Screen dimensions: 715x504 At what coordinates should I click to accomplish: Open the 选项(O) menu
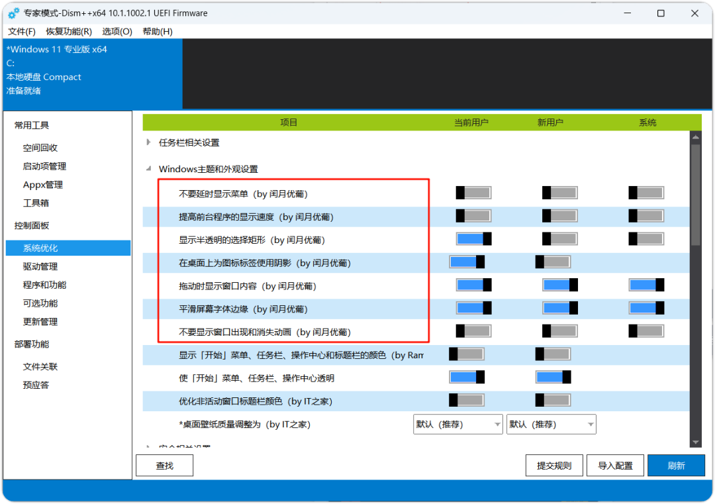pyautogui.click(x=117, y=32)
